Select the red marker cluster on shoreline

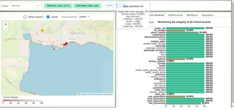65,44
